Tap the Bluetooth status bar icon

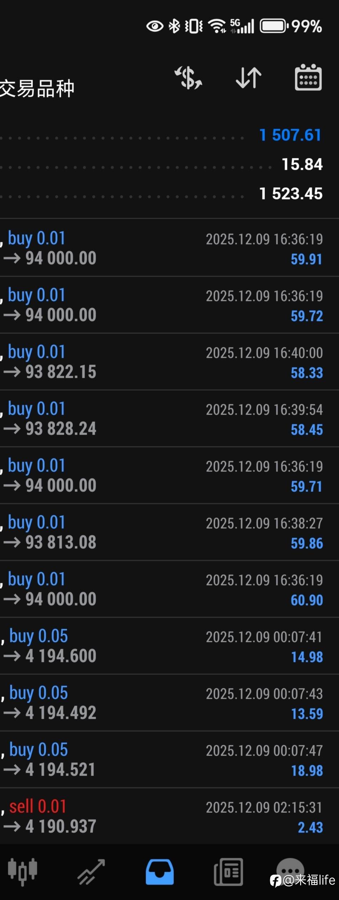(174, 26)
